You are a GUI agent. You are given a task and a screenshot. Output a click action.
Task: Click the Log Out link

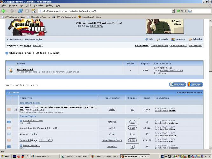(37, 46)
